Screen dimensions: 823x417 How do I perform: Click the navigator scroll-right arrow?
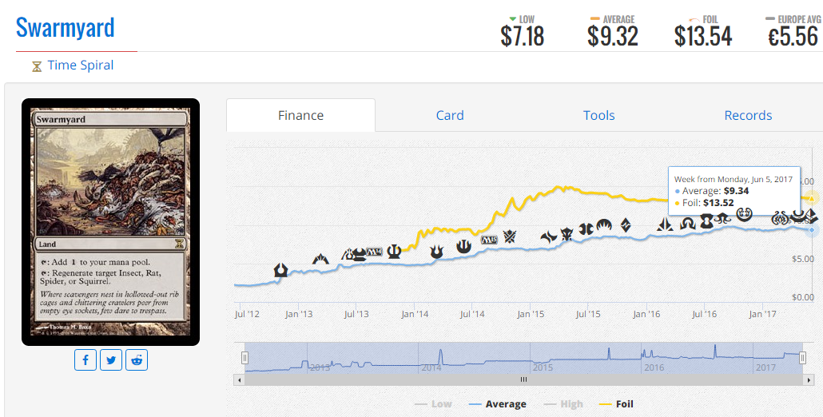pos(809,379)
